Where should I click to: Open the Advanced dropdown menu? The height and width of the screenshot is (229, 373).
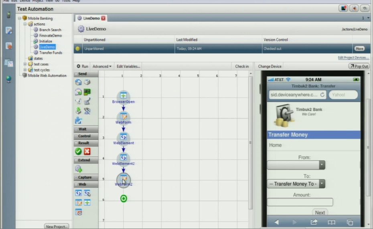(102, 66)
